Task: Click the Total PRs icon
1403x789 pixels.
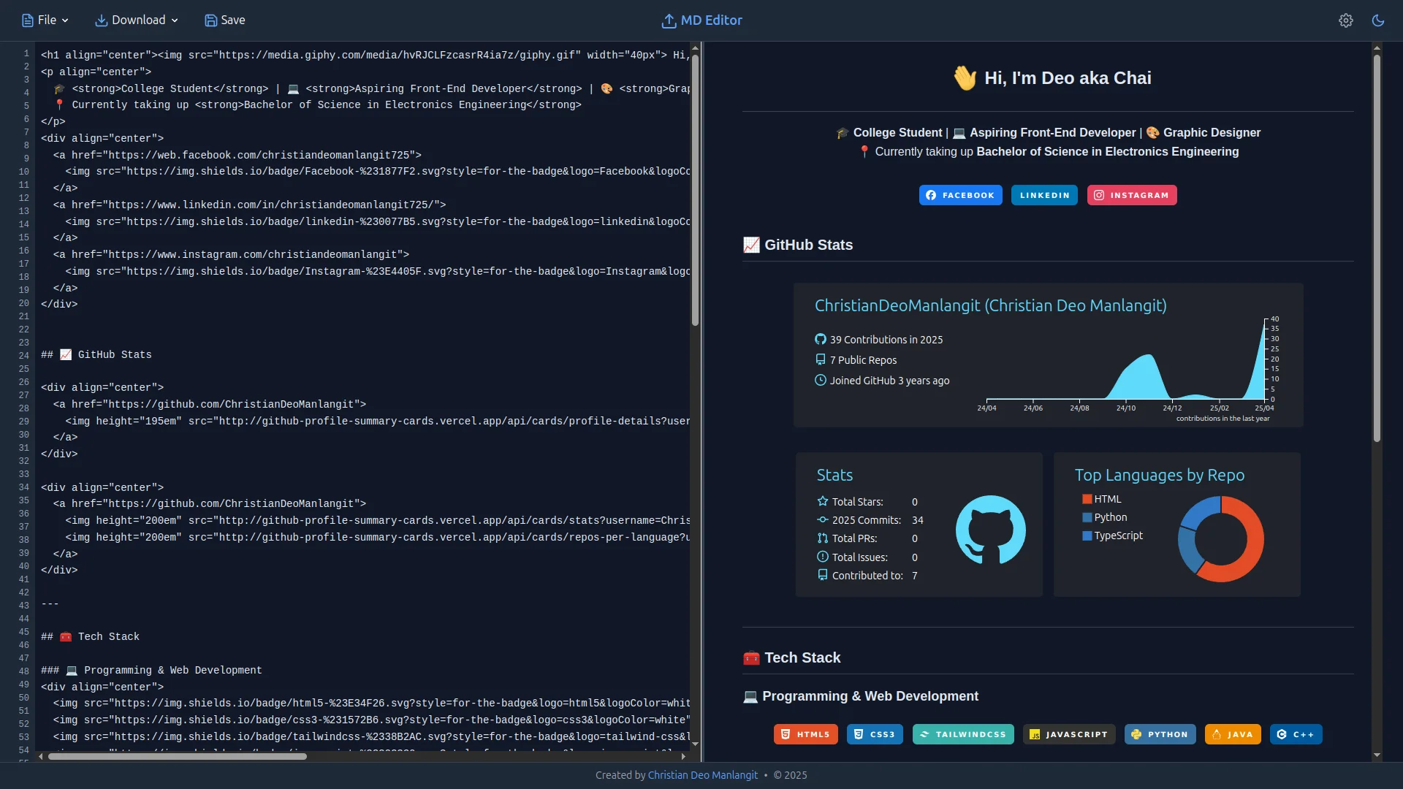Action: pos(823,538)
